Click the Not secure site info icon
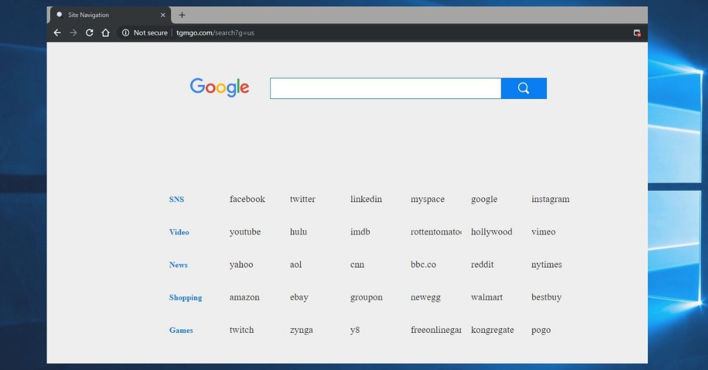The width and height of the screenshot is (708, 370). tap(126, 33)
